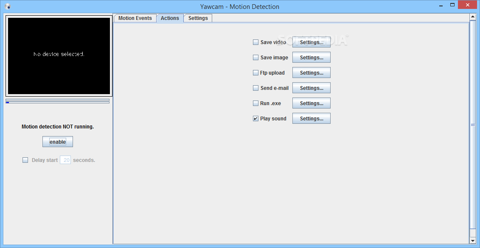The height and width of the screenshot is (248, 480).
Task: Click the motion level indicator bar with blue fill
Action: point(58,103)
